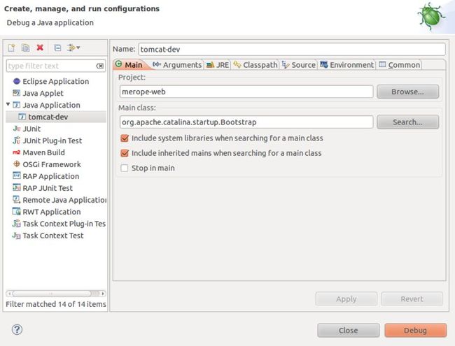Switch to the Arguments tab
The width and height of the screenshot is (455, 346).
(x=177, y=65)
